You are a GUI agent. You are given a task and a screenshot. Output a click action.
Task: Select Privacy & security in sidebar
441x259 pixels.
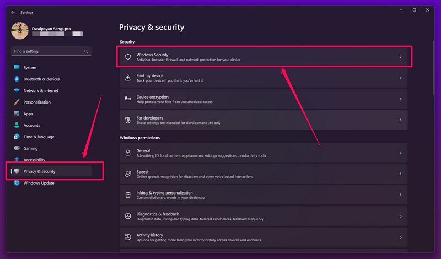click(40, 171)
